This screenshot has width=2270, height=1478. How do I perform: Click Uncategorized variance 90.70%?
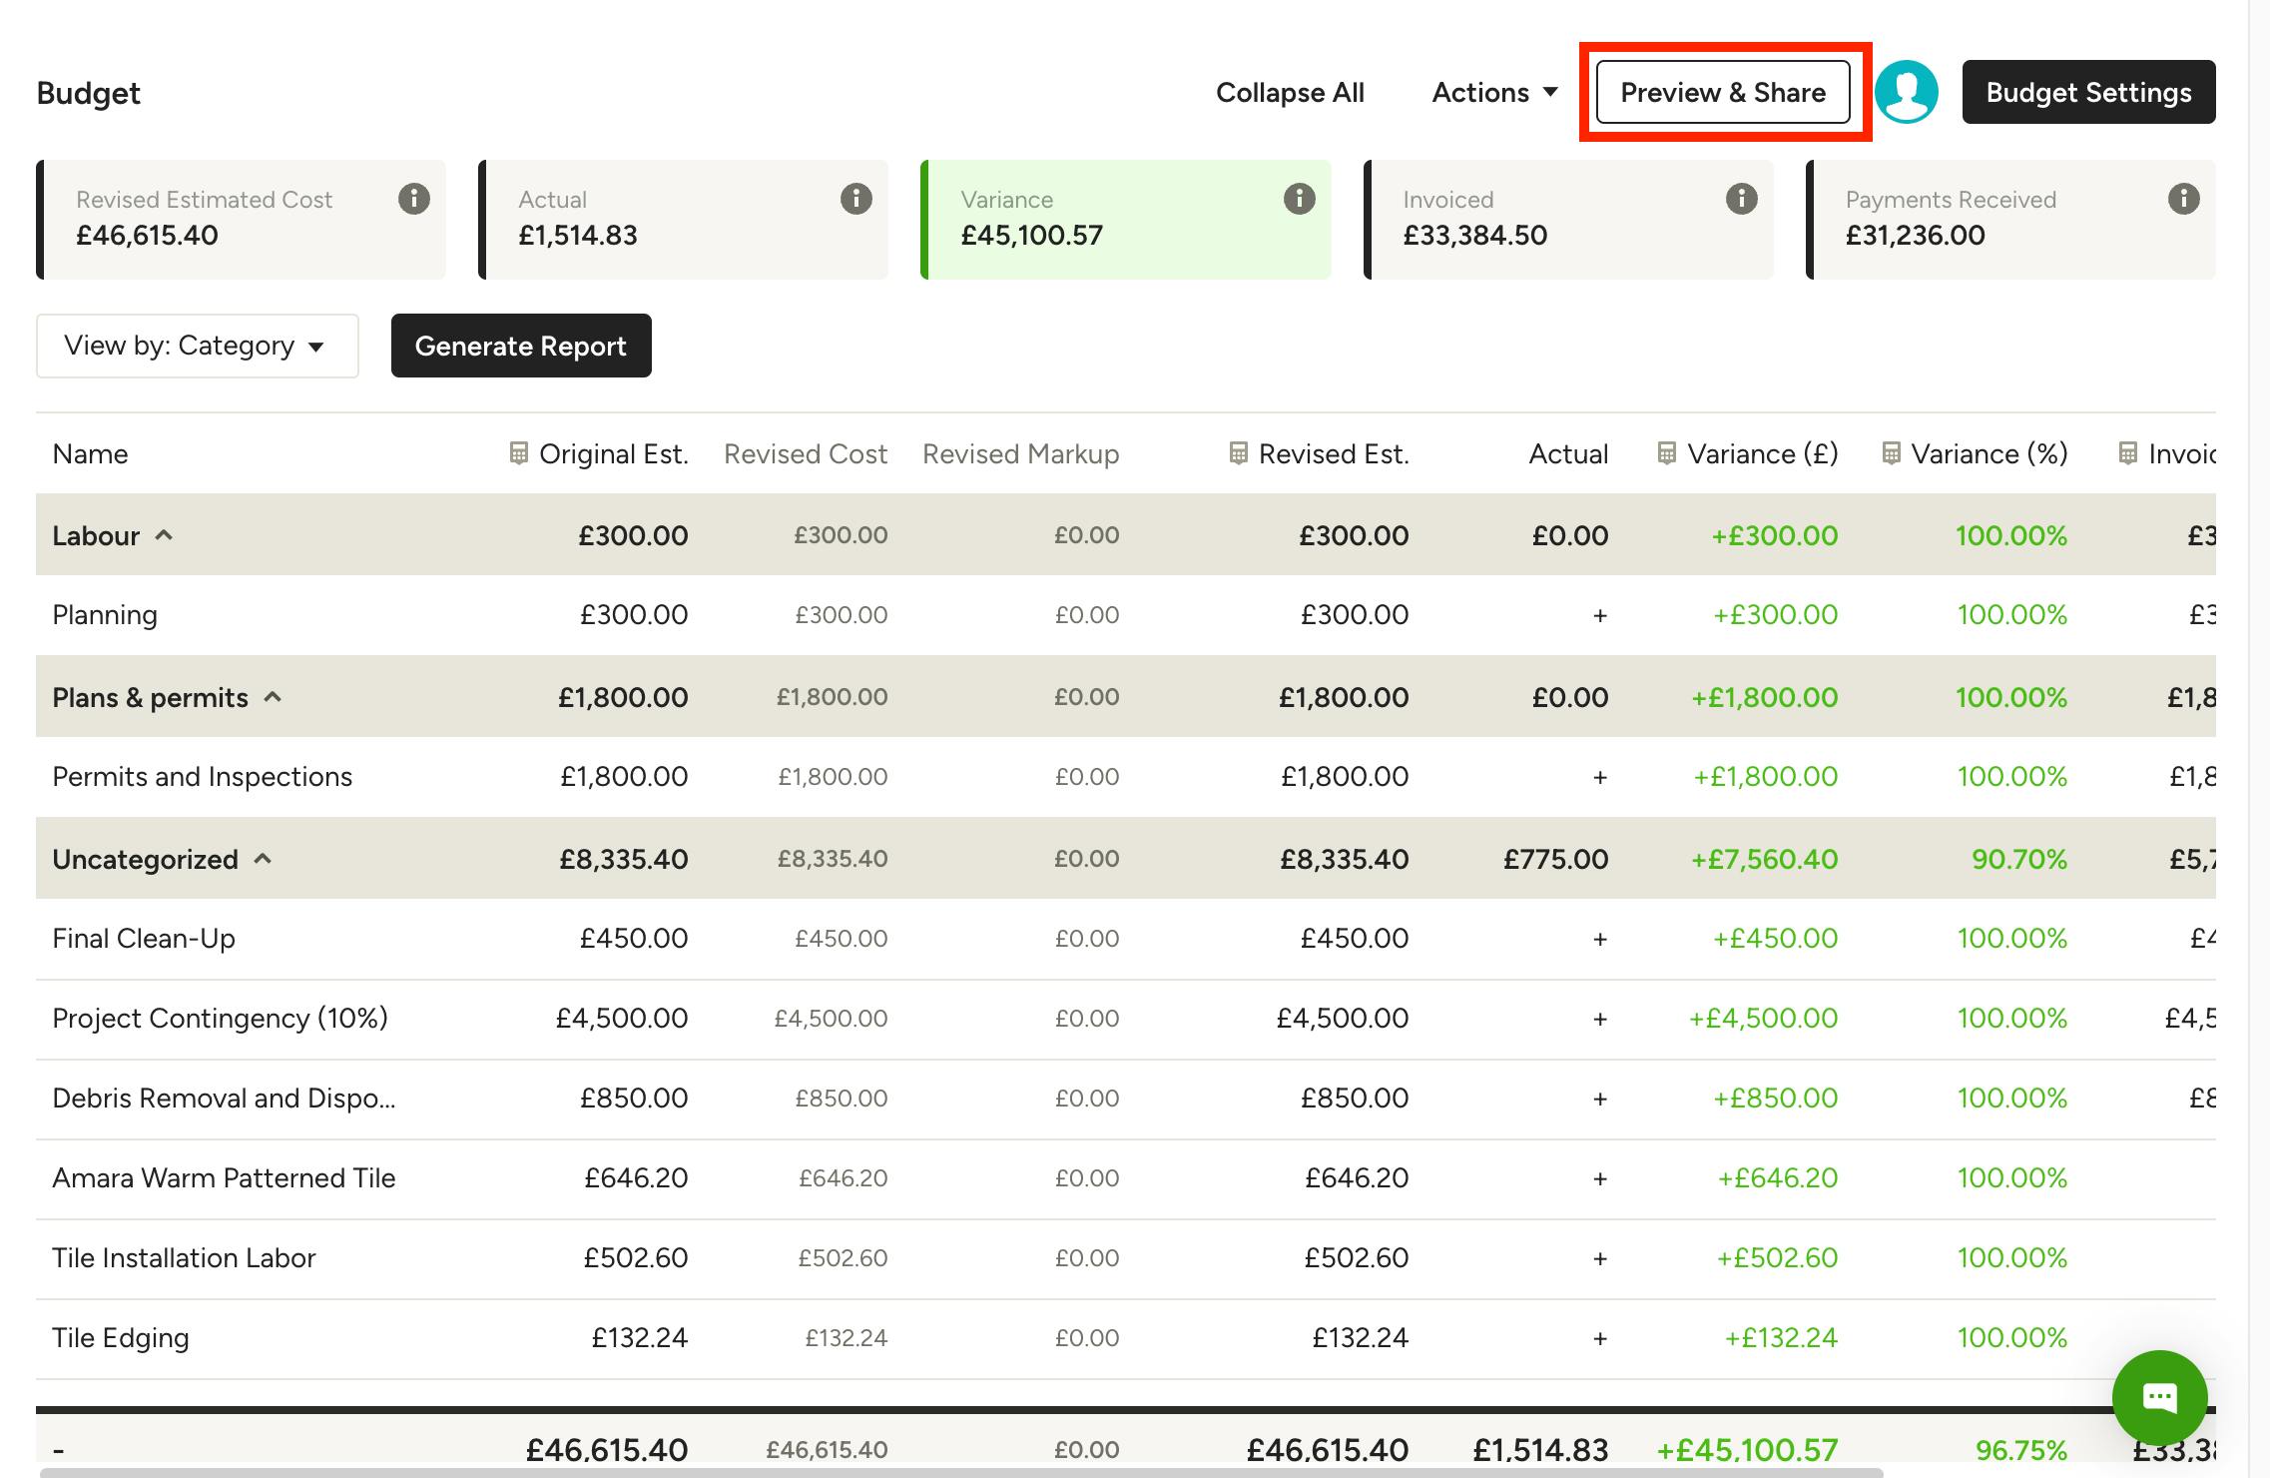[x=2018, y=859]
